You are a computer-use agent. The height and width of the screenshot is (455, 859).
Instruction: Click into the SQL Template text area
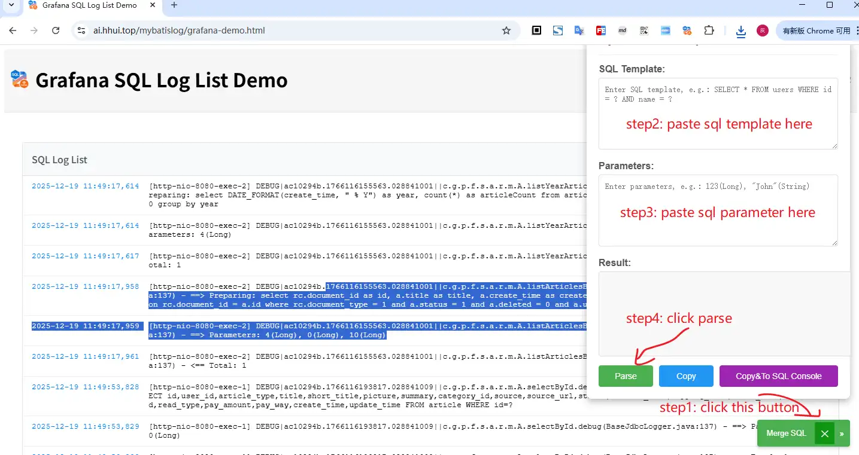(718, 114)
